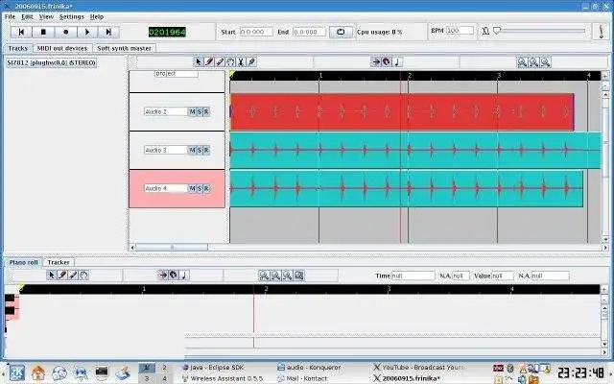This screenshot has height=384, width=614.
Task: Click the Audio 2 track name field
Action: tap(166, 111)
